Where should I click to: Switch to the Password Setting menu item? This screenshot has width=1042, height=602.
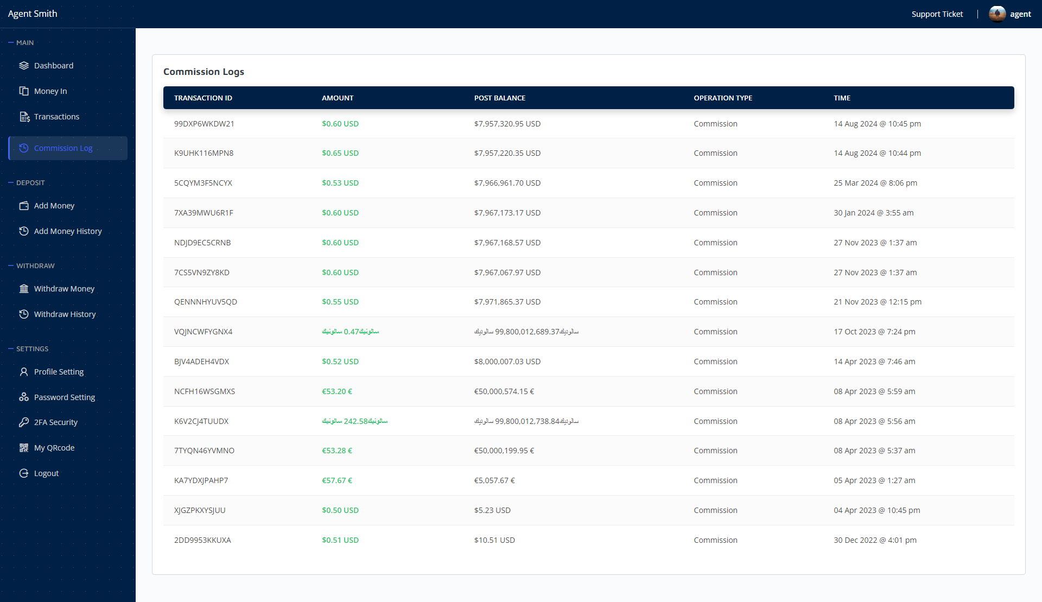pos(65,397)
